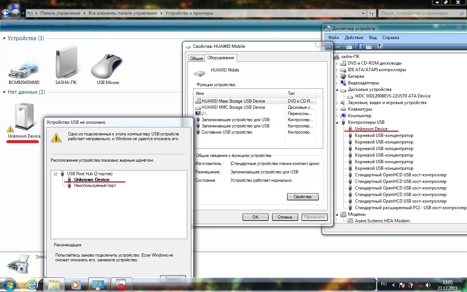
Task: Expand IDE ATA/ATAPI контроллеры node
Action: pyautogui.click(x=337, y=70)
